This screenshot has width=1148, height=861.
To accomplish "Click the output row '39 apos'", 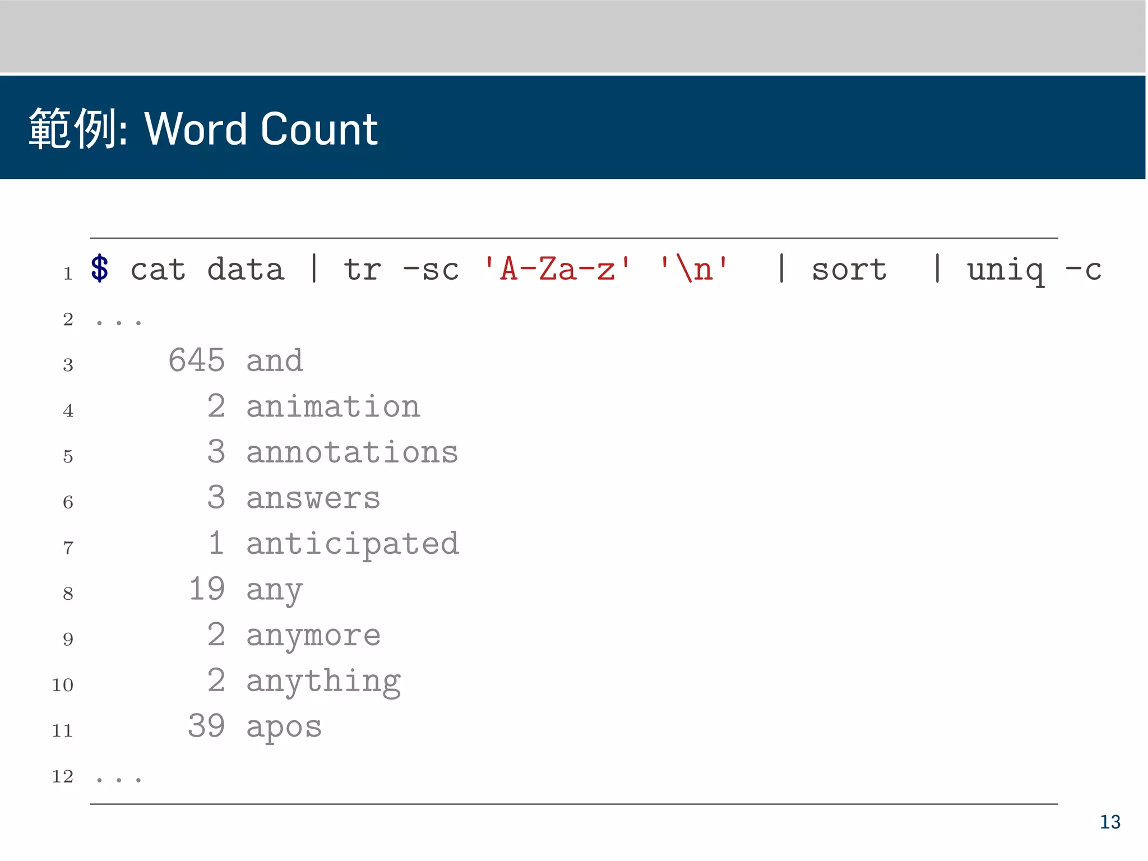I will click(x=255, y=728).
